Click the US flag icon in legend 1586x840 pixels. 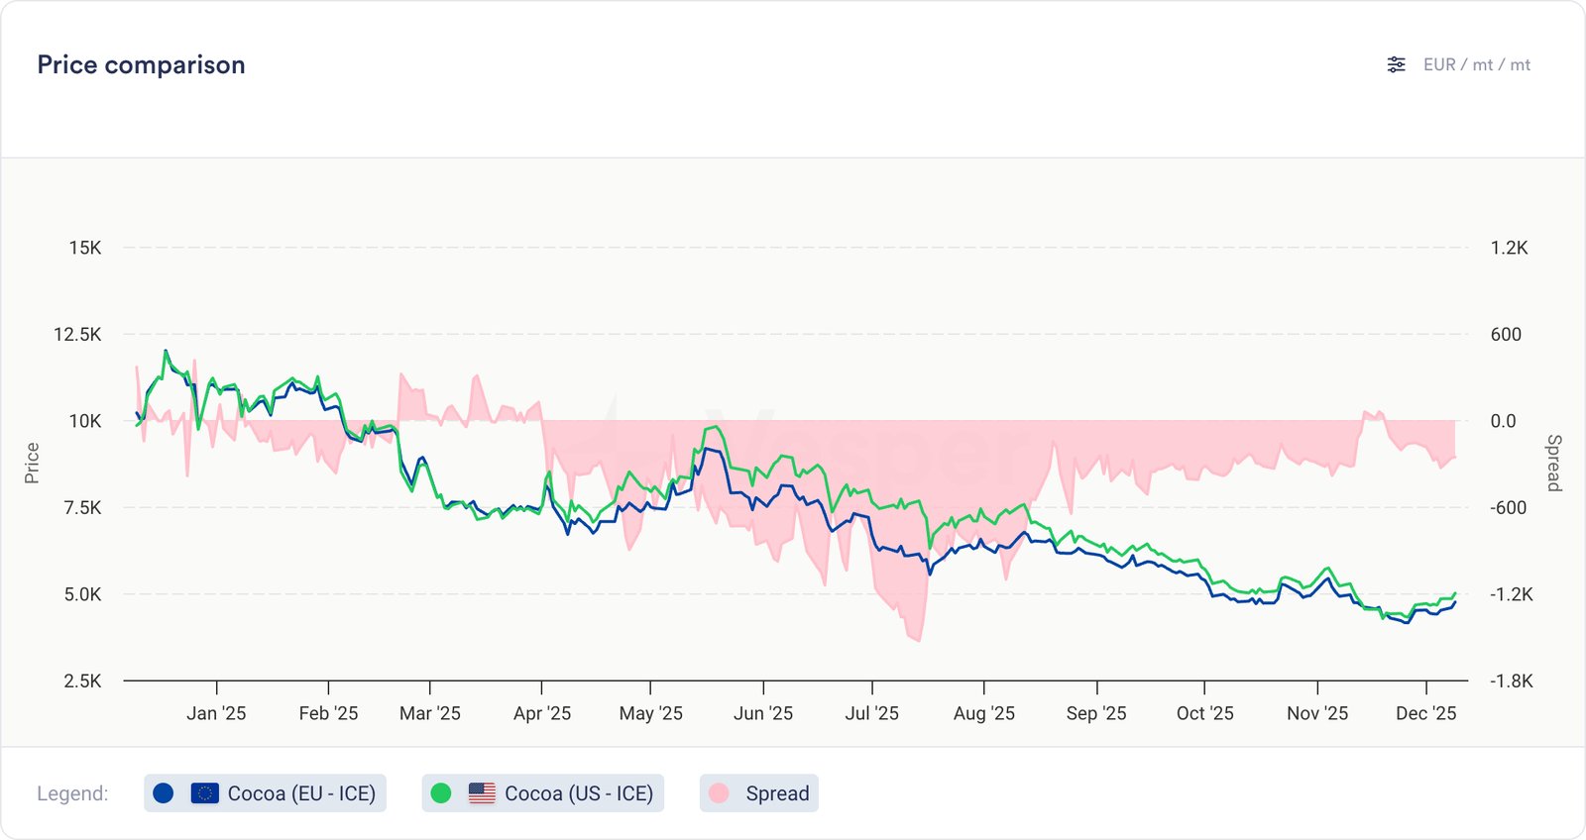tap(482, 793)
